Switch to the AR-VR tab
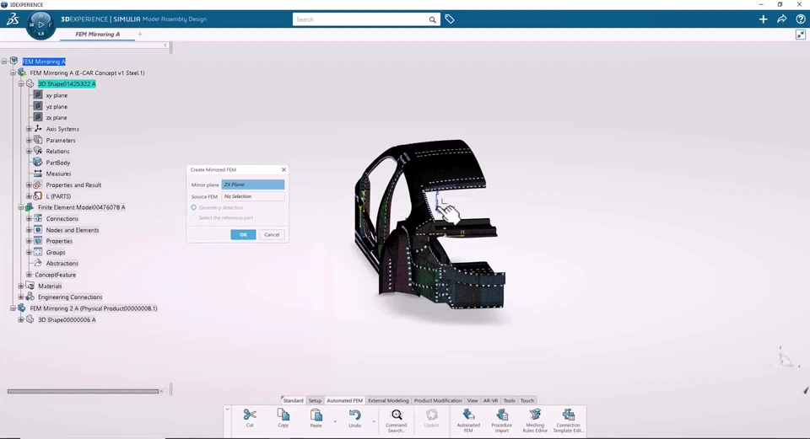 (x=490, y=400)
